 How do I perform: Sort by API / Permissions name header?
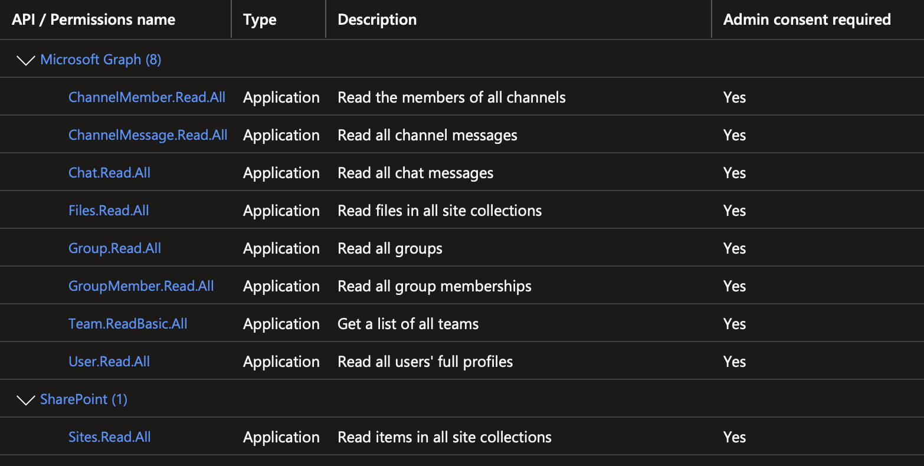click(94, 19)
